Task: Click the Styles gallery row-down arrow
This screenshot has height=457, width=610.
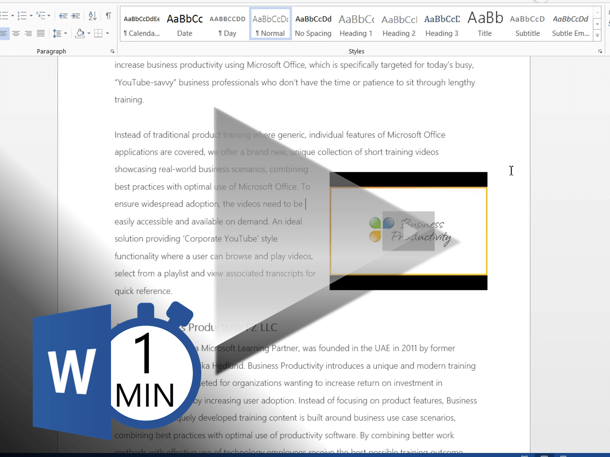Action: point(597,24)
